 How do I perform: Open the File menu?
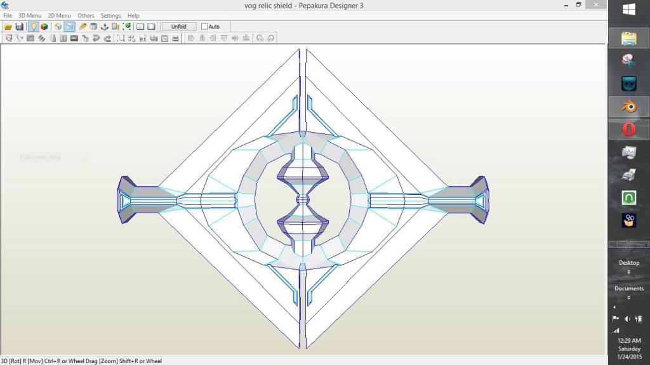pos(8,15)
